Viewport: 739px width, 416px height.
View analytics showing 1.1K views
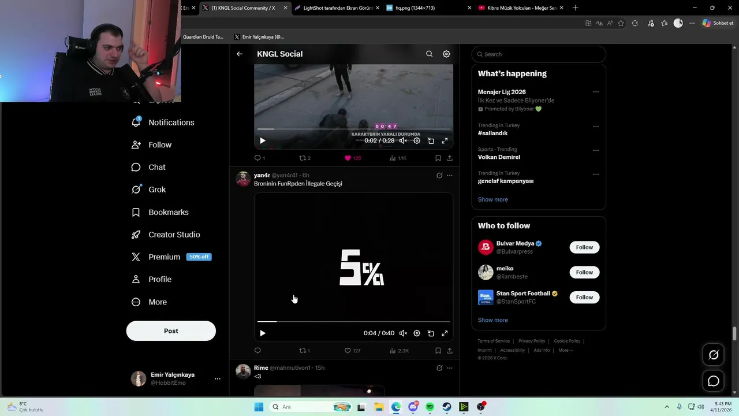click(398, 158)
